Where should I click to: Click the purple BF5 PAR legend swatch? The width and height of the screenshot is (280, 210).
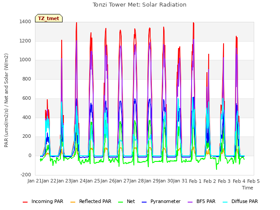point(190,202)
